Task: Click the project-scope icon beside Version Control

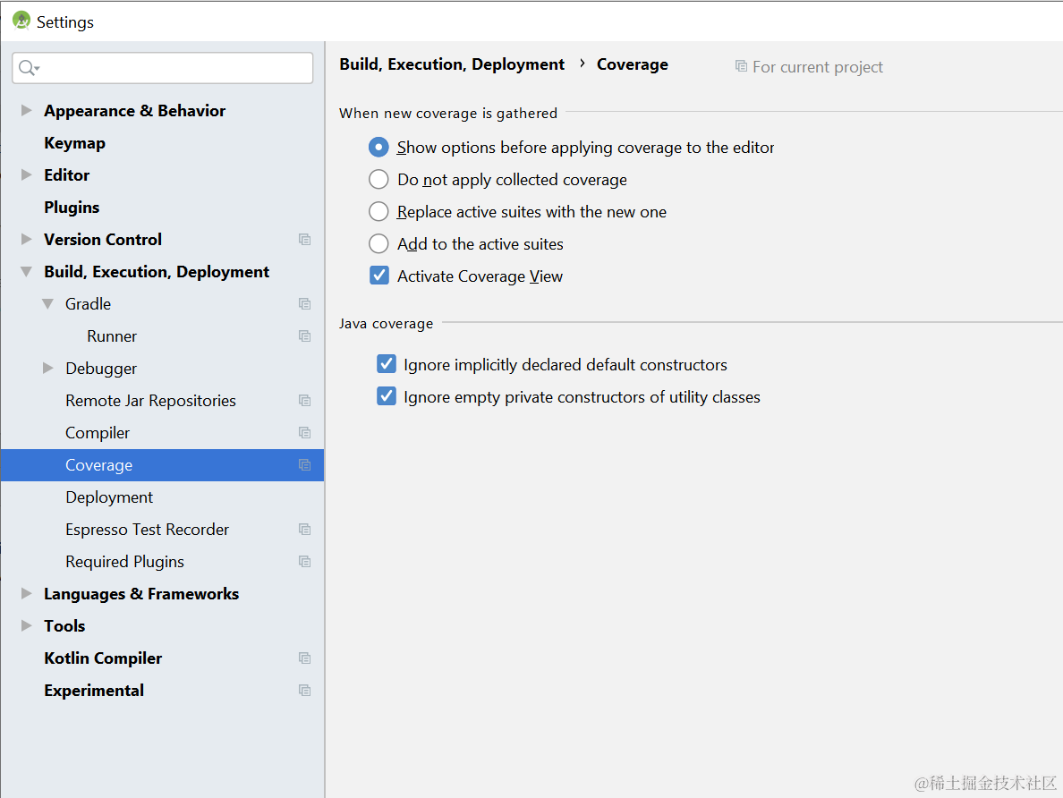Action: pos(304,239)
